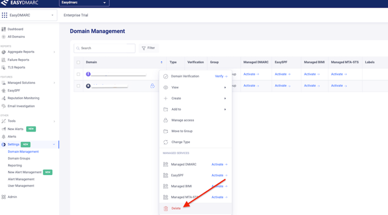Click the Manage access lock icon

(166, 120)
